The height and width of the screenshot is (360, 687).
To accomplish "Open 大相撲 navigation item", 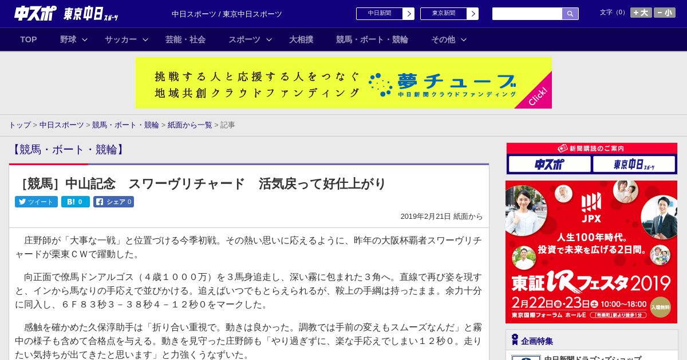I will pyautogui.click(x=301, y=39).
